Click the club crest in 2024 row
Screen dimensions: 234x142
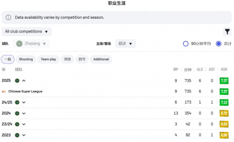[17, 113]
